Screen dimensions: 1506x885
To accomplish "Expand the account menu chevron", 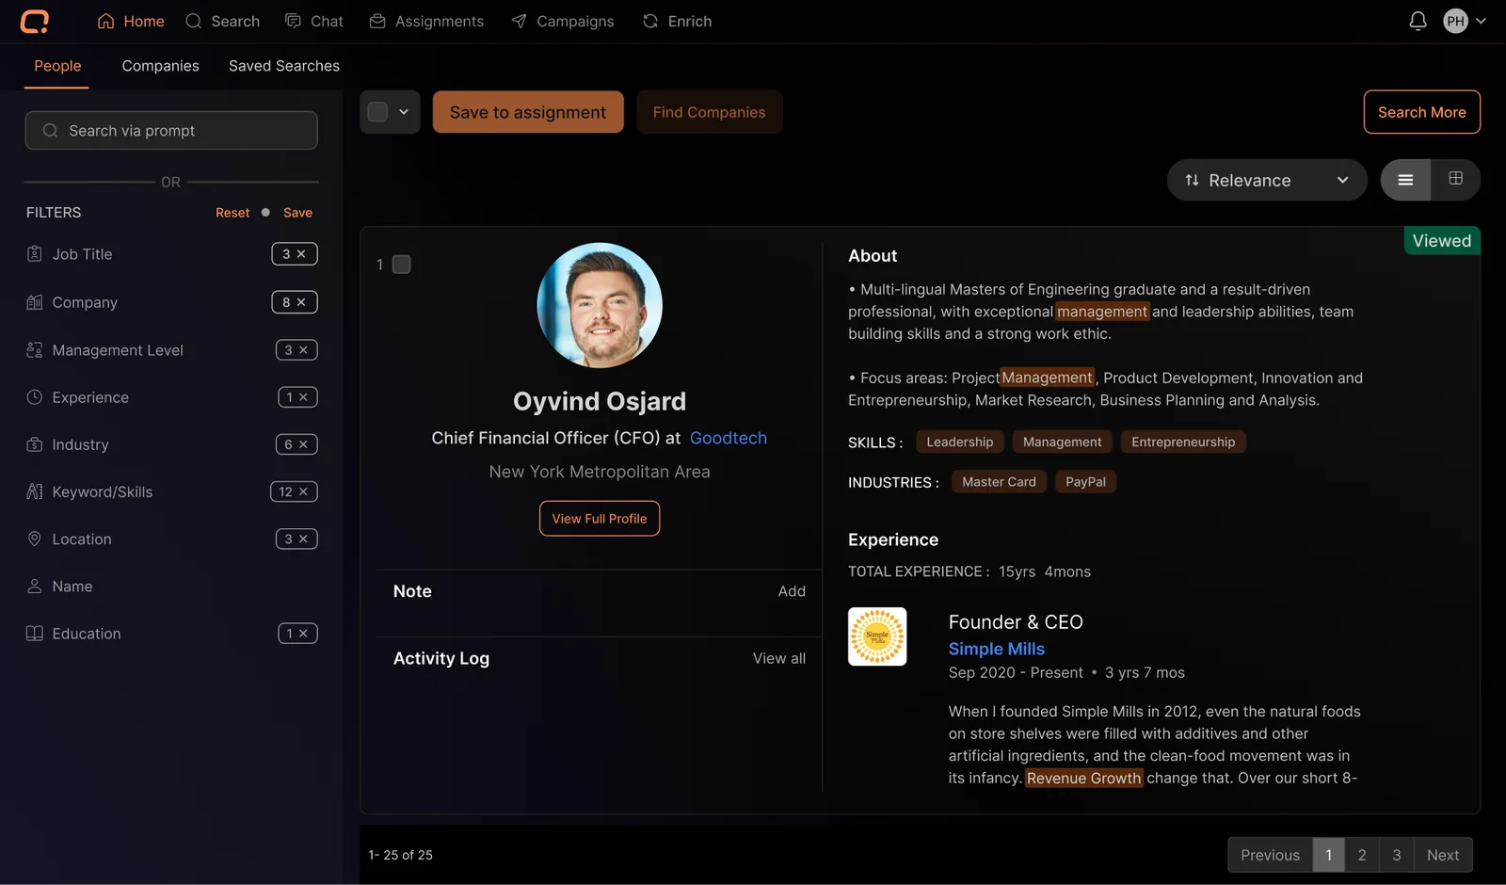I will click(x=1481, y=21).
